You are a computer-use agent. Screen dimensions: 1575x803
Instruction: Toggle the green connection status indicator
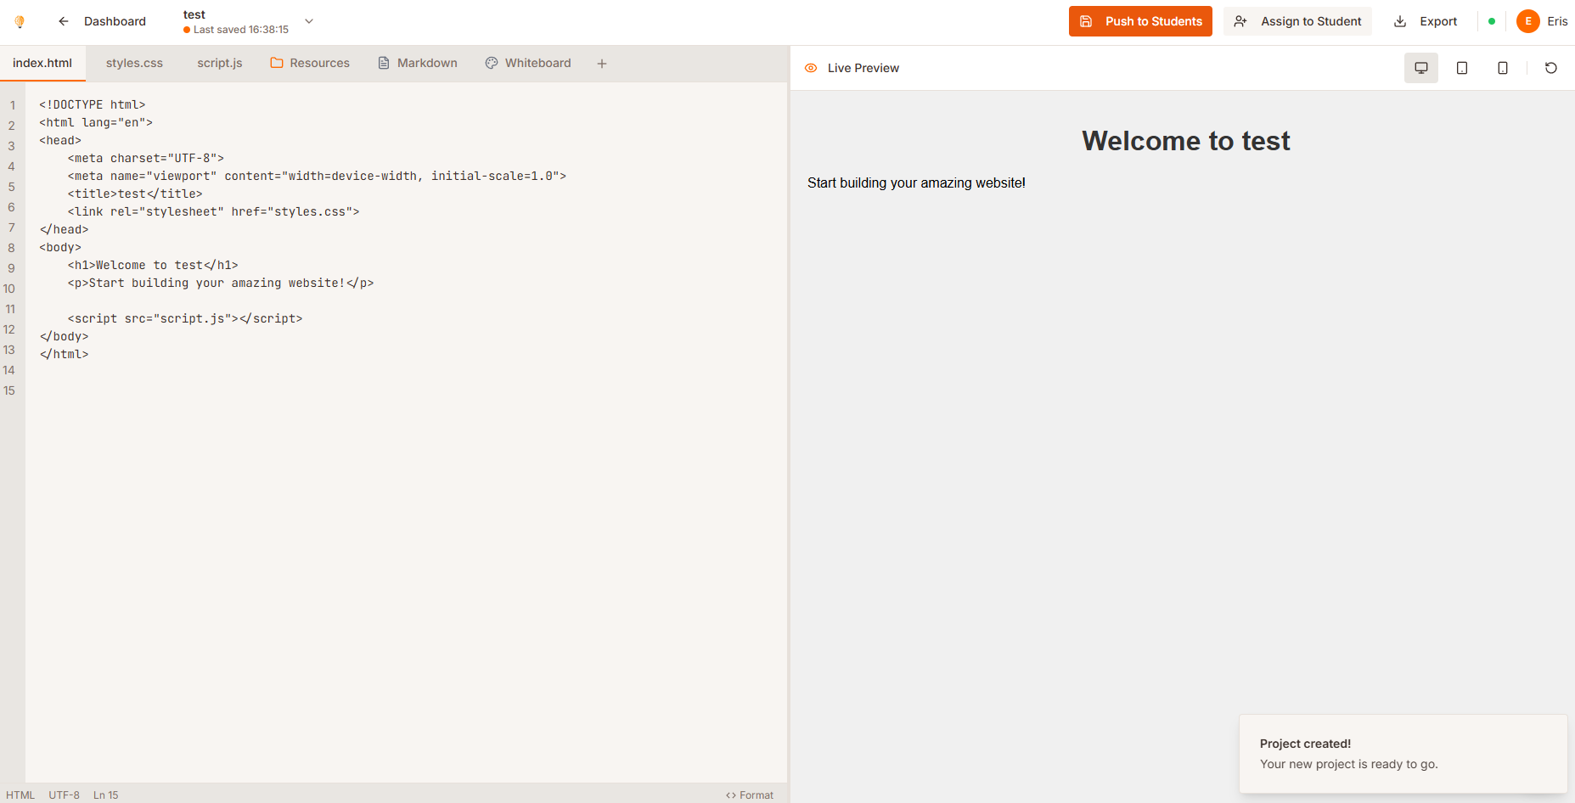1492,20
